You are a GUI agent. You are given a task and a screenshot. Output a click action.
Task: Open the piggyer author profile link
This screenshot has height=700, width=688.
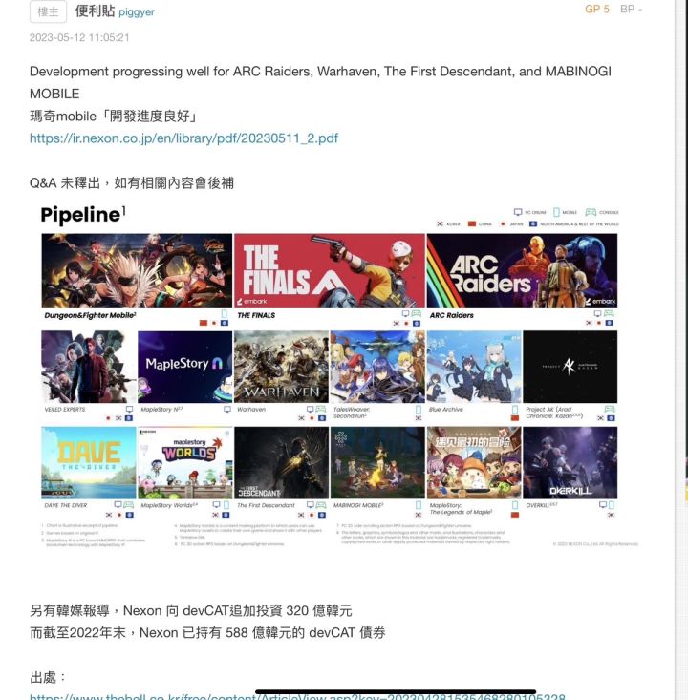[x=137, y=12]
